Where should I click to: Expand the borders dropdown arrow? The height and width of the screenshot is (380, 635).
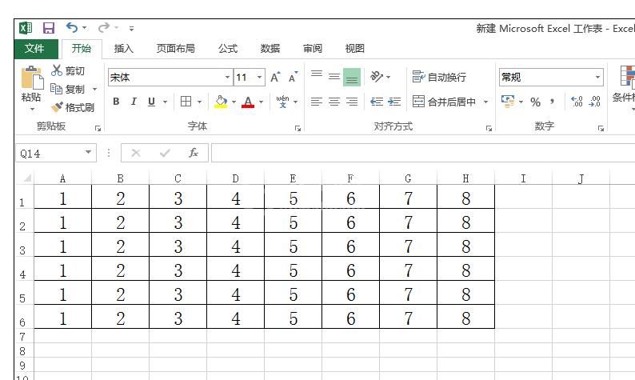[199, 102]
